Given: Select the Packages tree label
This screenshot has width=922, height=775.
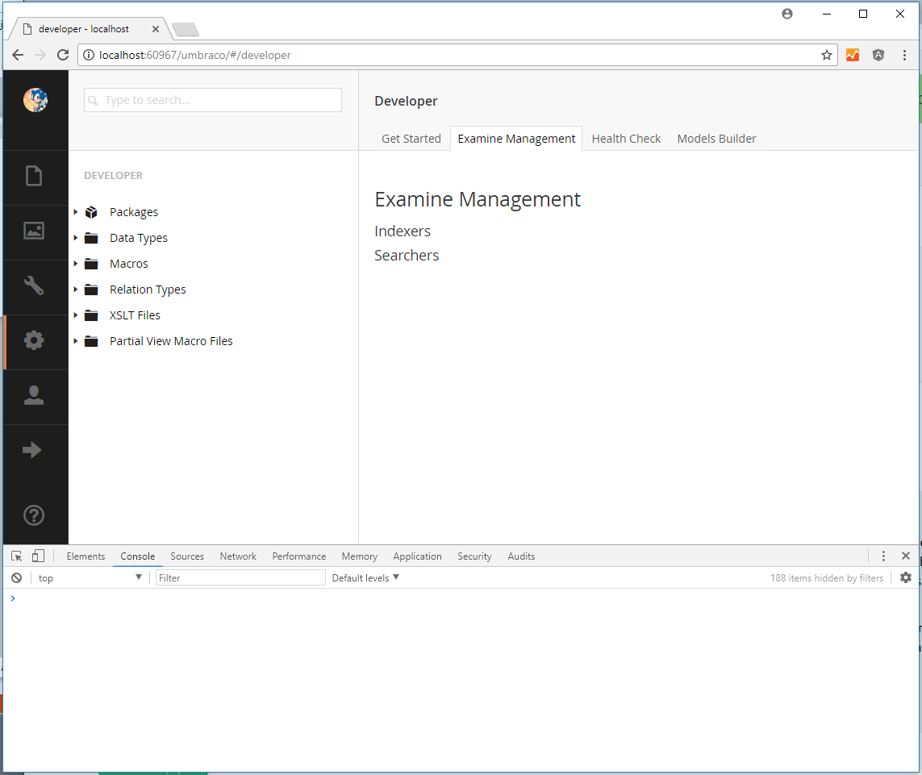Looking at the screenshot, I should (x=133, y=212).
